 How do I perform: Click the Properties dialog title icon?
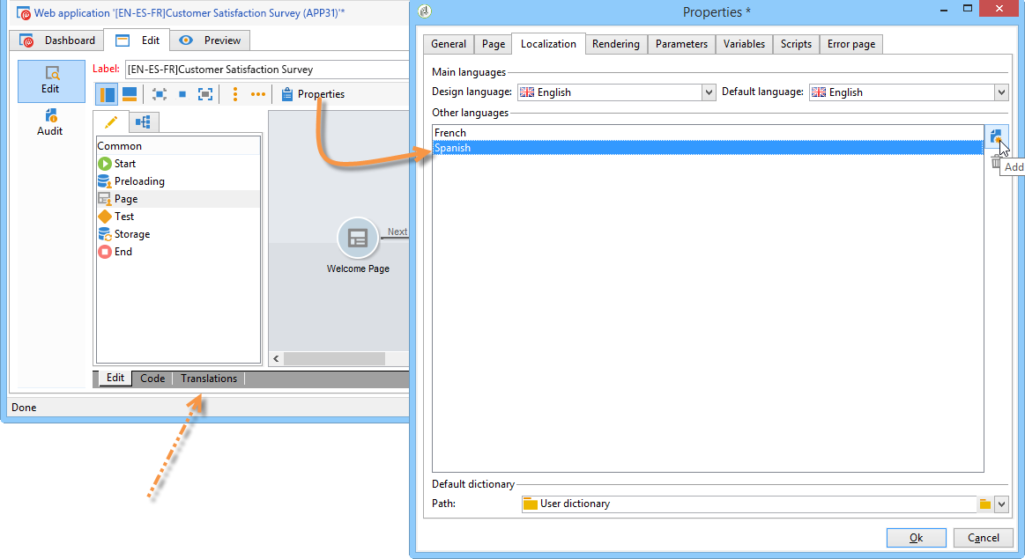[424, 11]
